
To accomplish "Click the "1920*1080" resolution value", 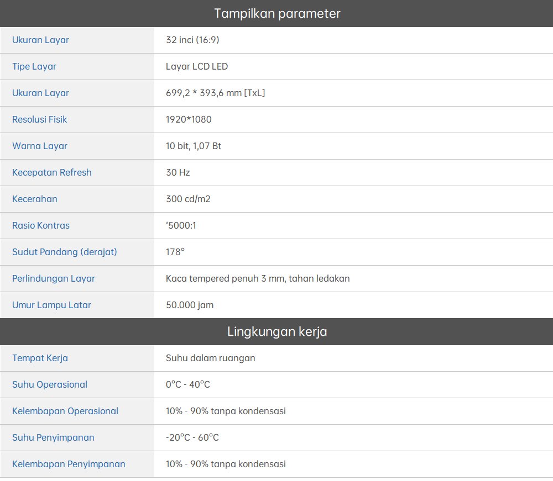I will (x=189, y=119).
